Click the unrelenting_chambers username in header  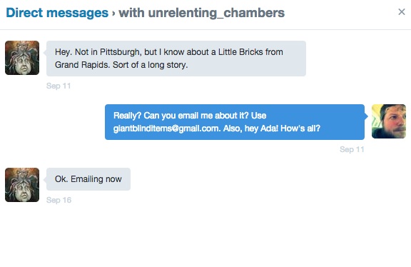[x=216, y=13]
